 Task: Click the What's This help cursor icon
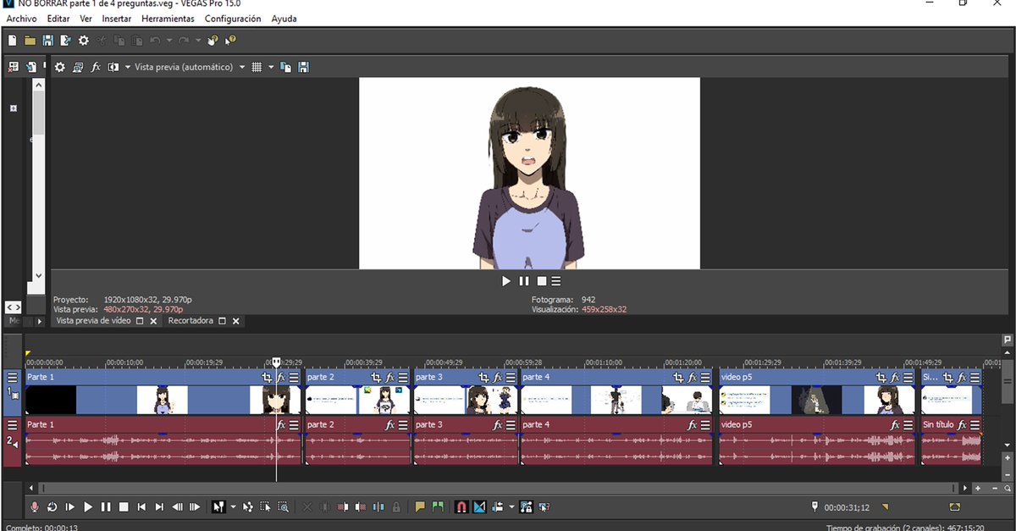point(230,40)
